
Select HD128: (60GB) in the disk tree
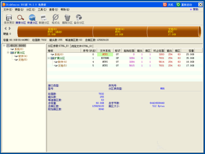[18, 45]
